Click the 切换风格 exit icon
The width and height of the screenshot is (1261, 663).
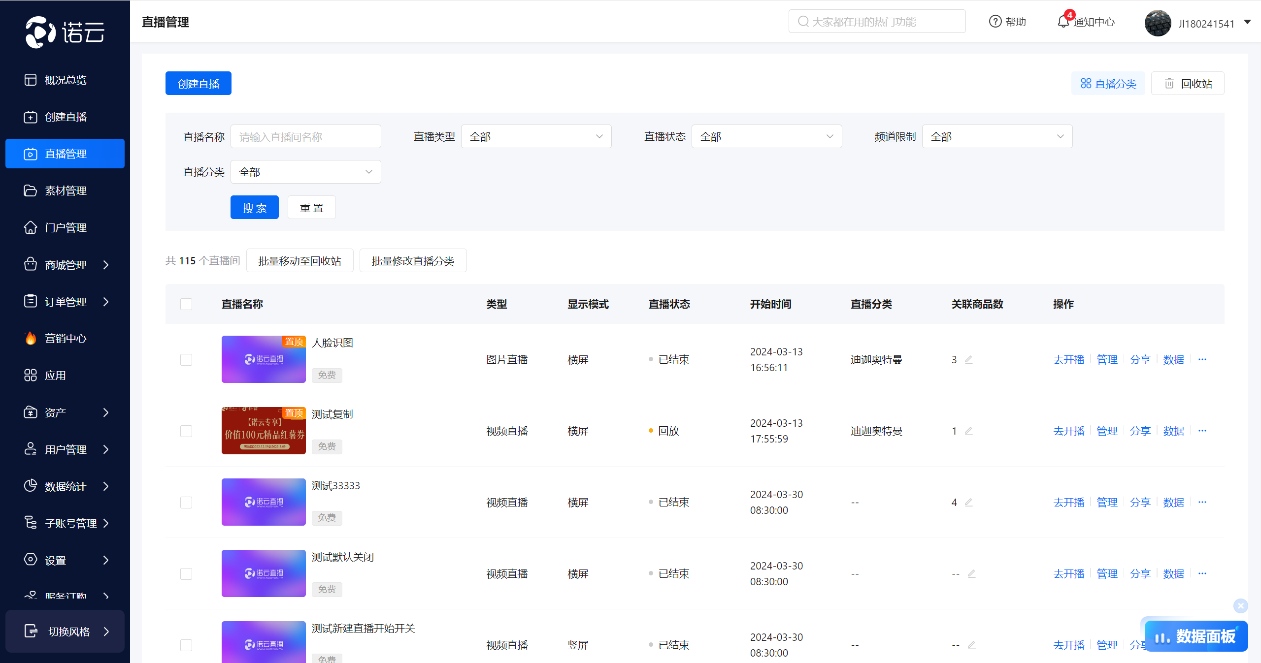pos(31,631)
